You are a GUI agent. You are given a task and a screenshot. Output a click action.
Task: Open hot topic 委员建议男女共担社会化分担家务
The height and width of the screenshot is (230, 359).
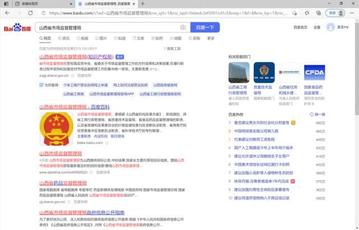click(x=262, y=123)
